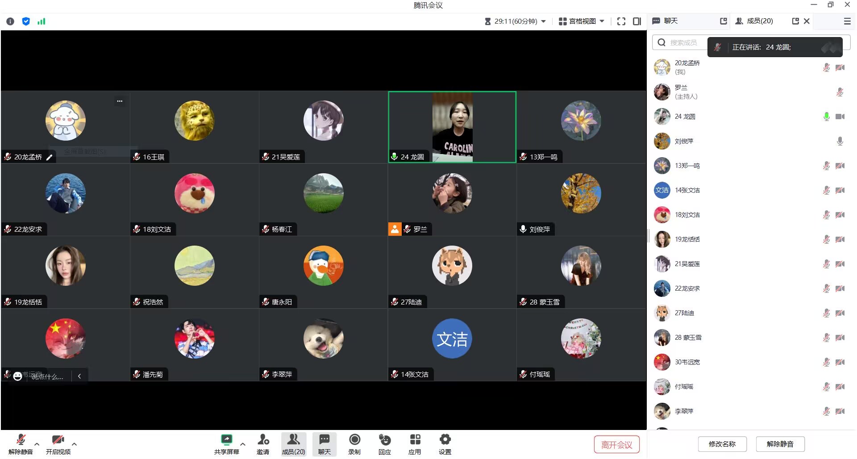Image resolution: width=857 pixels, height=459 pixels.
Task: Unmute microphone with 解除静音 toggle
Action: point(21,440)
